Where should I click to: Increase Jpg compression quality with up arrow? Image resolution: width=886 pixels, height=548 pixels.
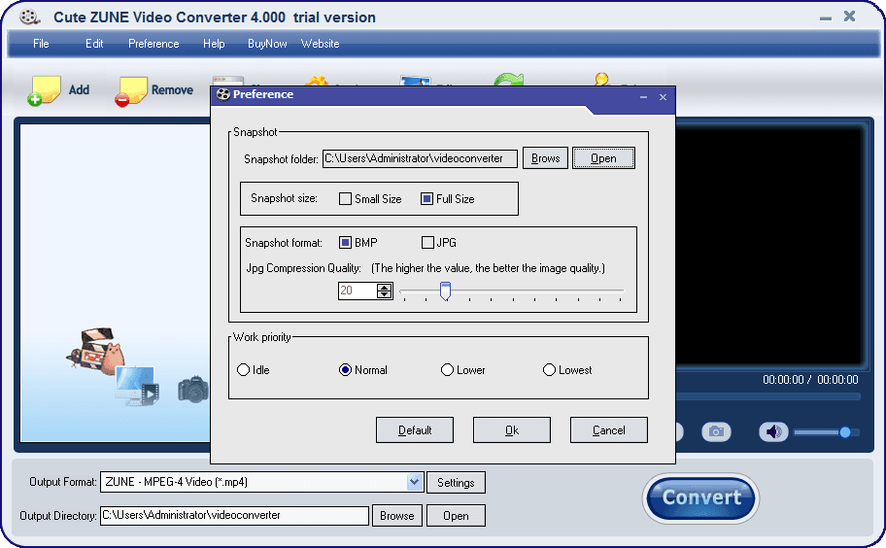[x=385, y=287]
